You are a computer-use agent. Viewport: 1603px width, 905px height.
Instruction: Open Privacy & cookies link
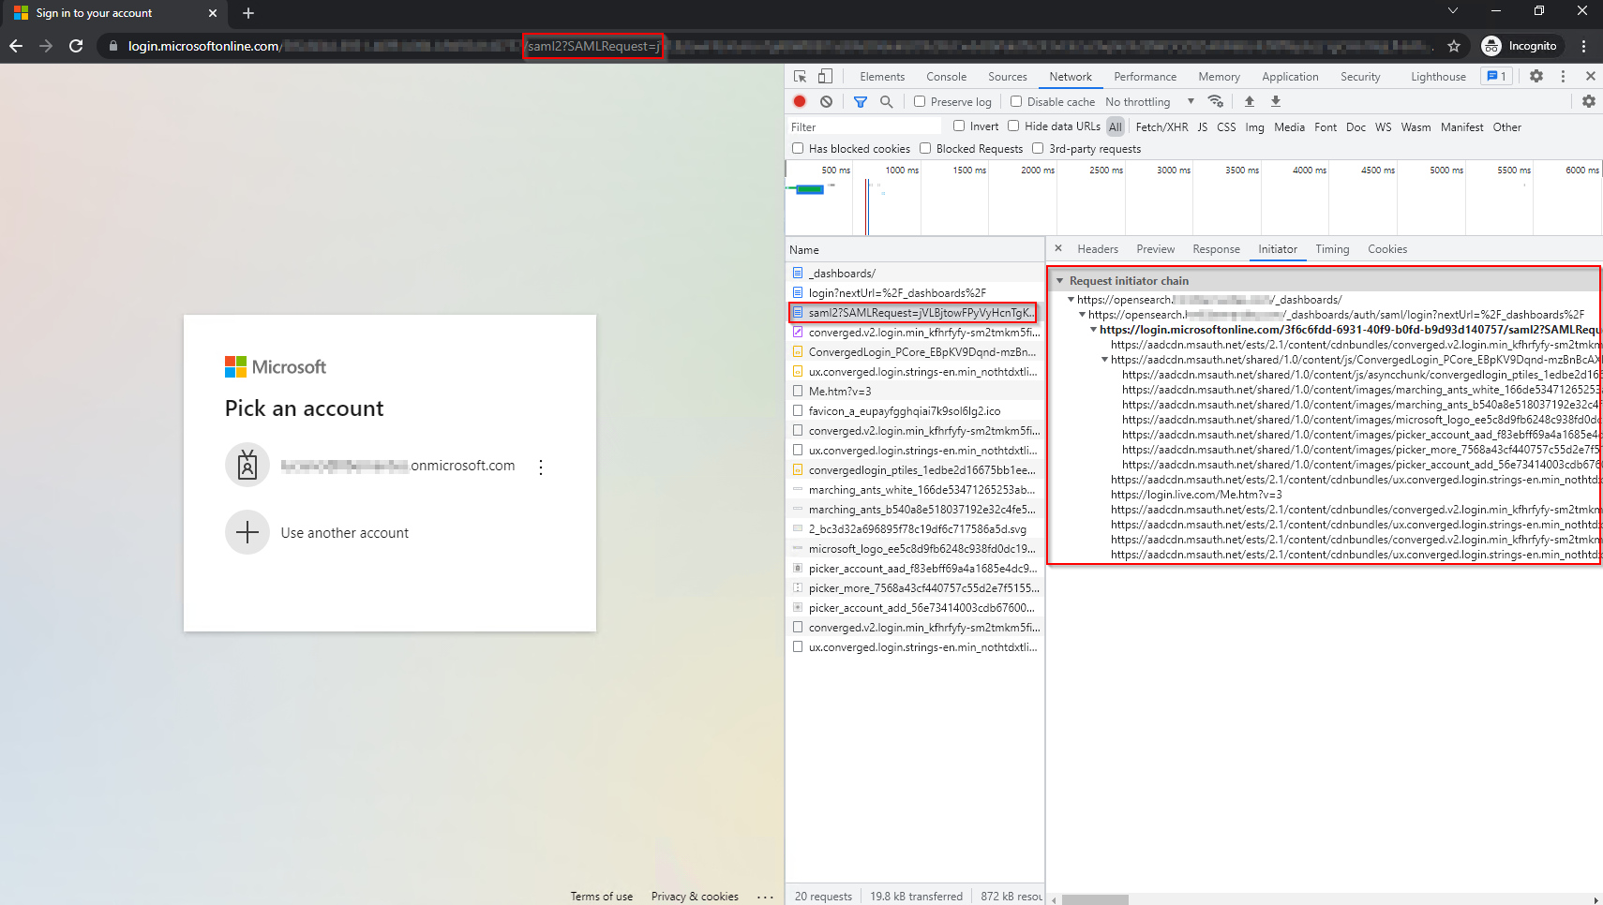[x=695, y=897]
